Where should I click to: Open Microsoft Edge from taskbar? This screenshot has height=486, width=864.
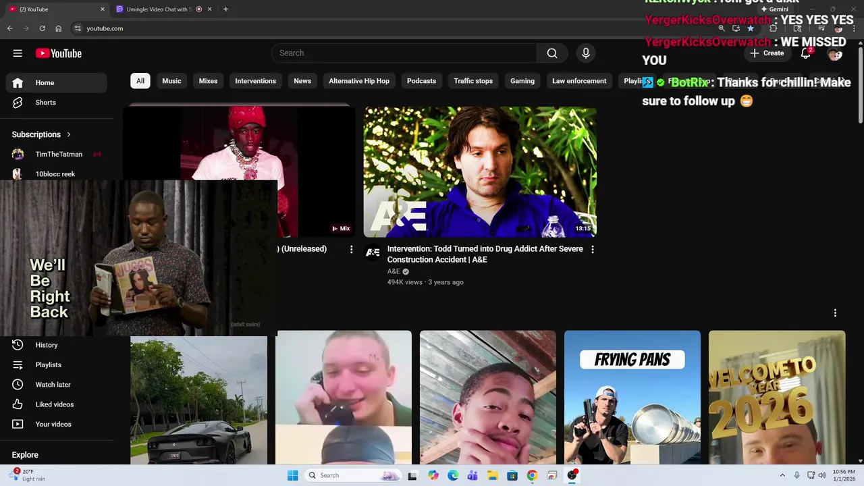pyautogui.click(x=453, y=475)
